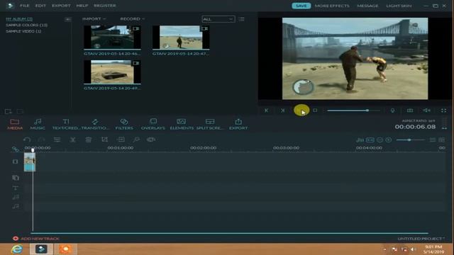Open the Message center
The height and width of the screenshot is (255, 454).
coord(367,6)
